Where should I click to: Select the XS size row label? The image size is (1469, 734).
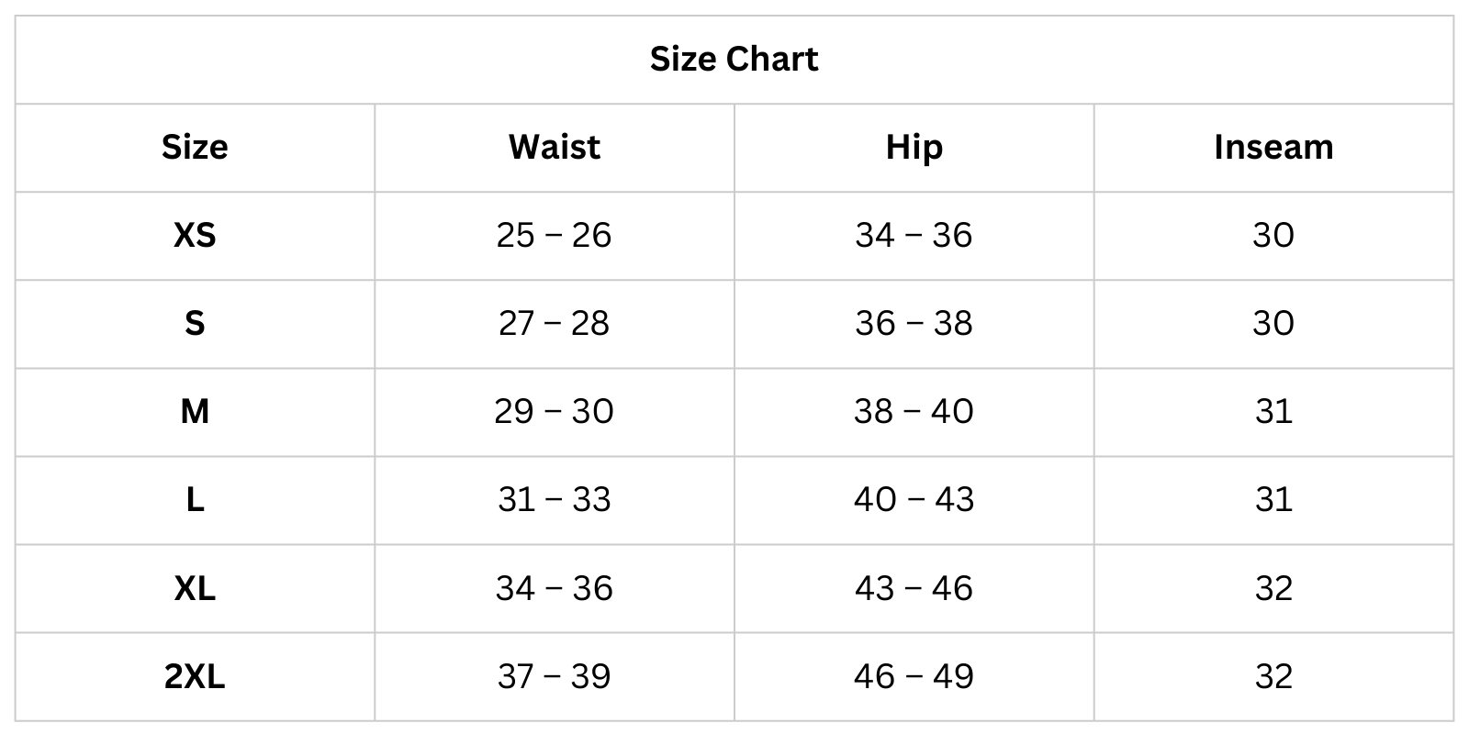(x=195, y=236)
